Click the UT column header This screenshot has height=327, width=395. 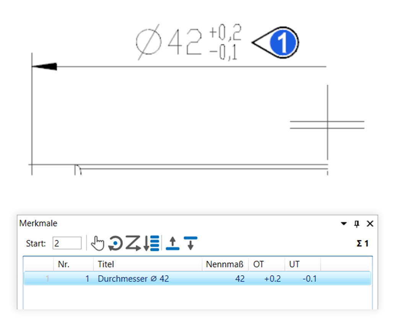(294, 264)
